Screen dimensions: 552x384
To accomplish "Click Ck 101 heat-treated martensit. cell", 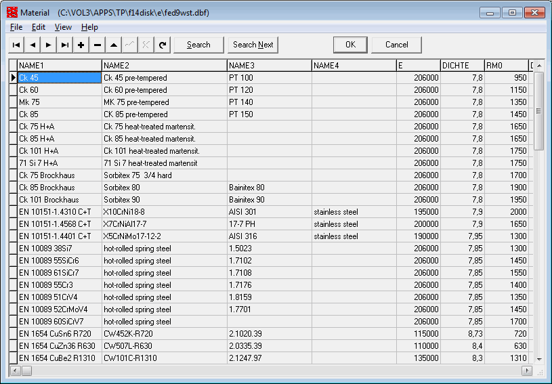I will coord(165,151).
